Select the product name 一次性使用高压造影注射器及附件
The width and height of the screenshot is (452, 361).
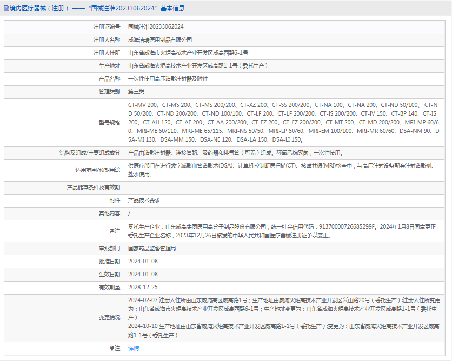pos(168,79)
